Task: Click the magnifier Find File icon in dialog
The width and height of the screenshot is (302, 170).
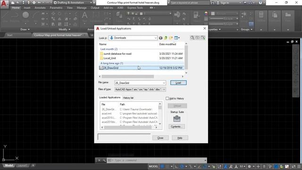Action: coord(192,38)
